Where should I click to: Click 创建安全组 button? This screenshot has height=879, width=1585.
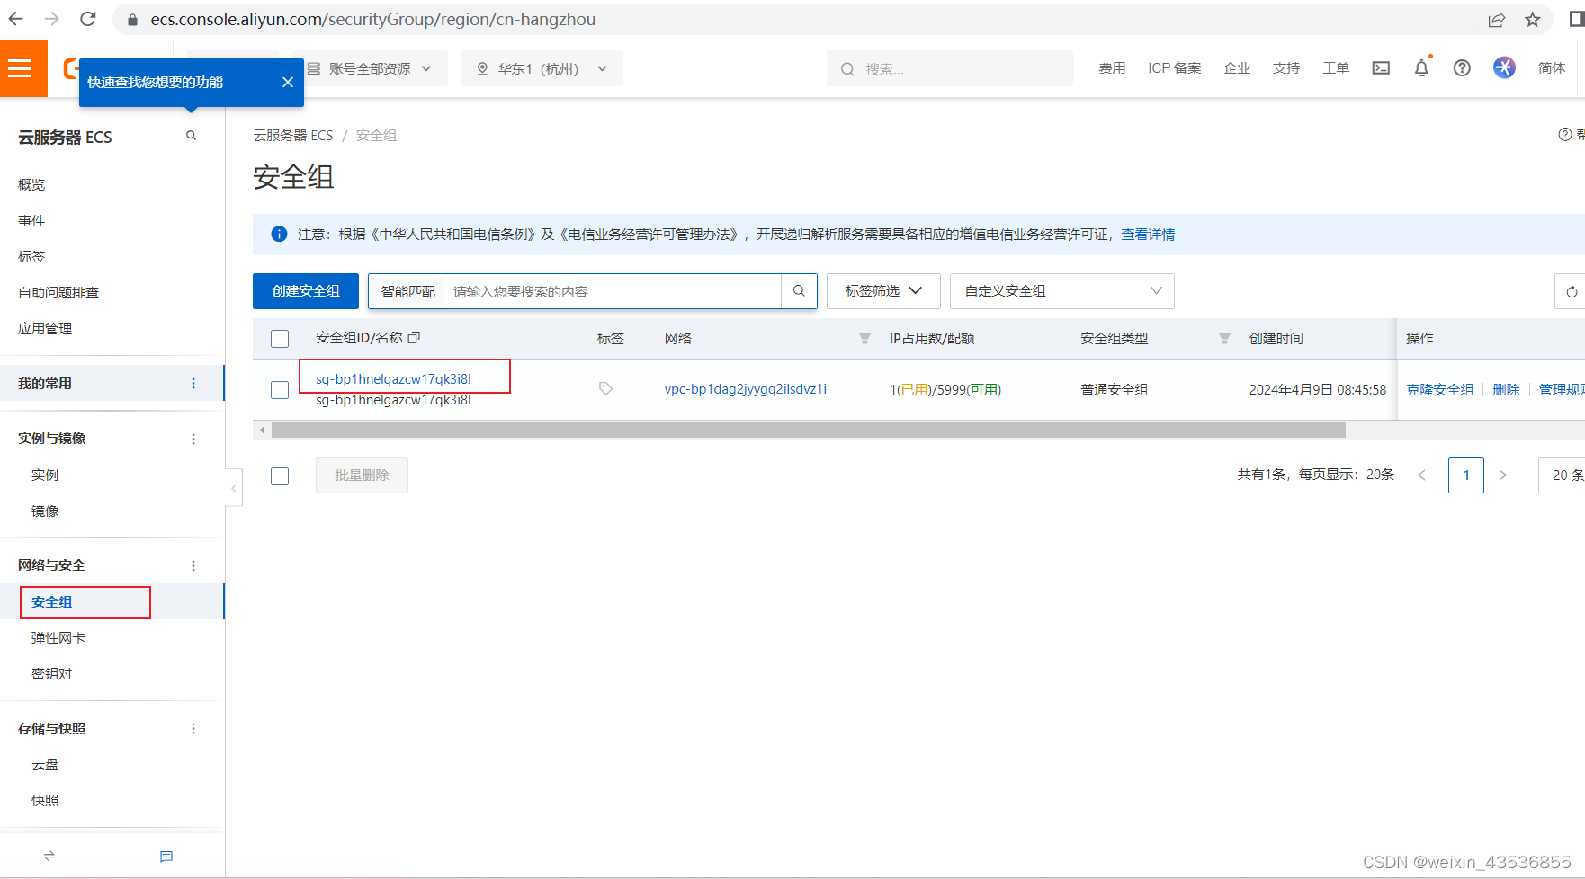point(306,291)
